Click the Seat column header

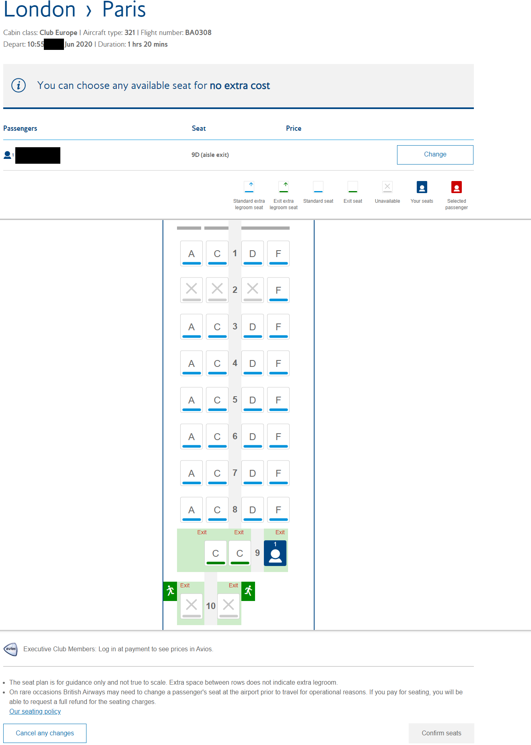pos(199,128)
